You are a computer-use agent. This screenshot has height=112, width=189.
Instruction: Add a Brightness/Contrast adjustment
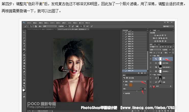pyautogui.click(x=155, y=35)
